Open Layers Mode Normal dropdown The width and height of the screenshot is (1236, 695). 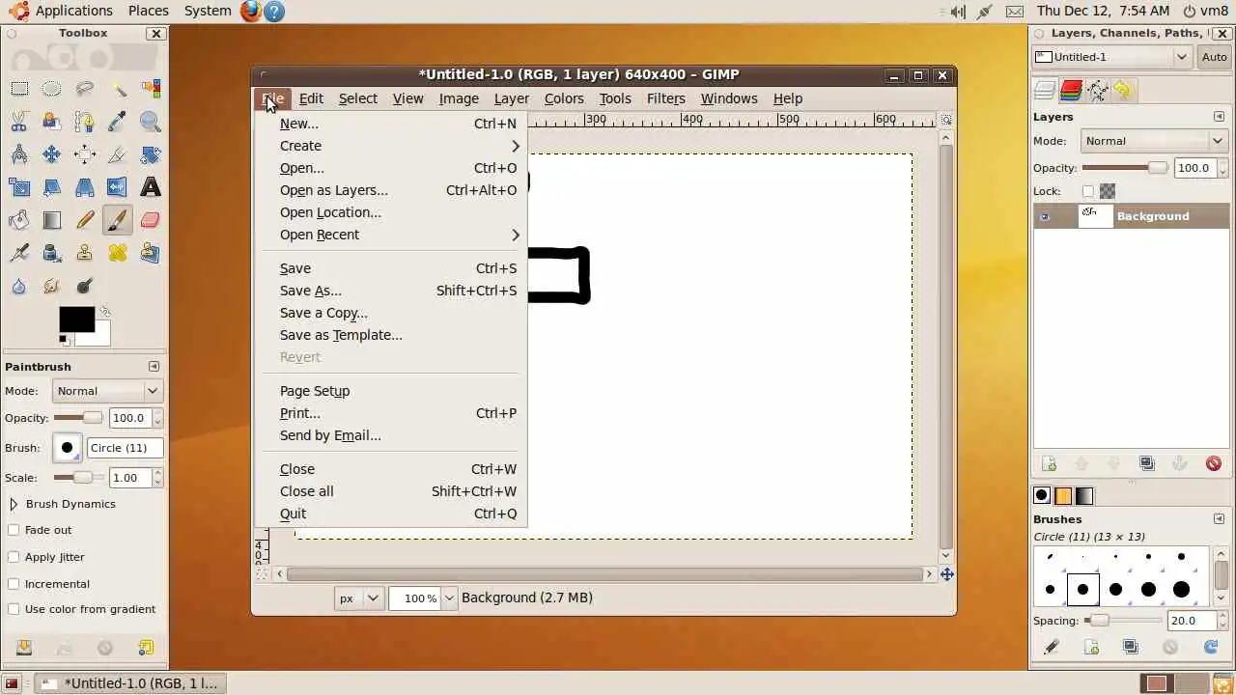click(x=1154, y=141)
